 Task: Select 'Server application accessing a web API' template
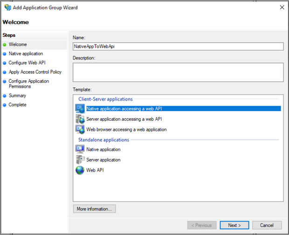pyautogui.click(x=124, y=119)
